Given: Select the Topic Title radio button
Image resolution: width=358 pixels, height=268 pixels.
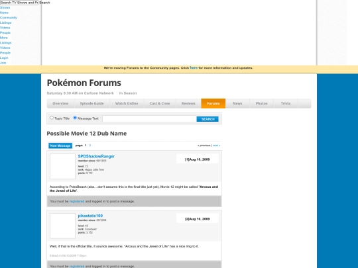Looking at the screenshot, I should [52, 118].
